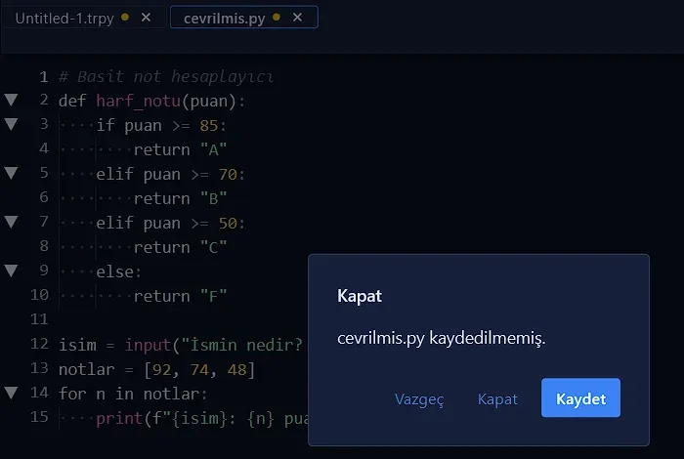The width and height of the screenshot is (684, 459).
Task: Click the print call on line 15
Action: tap(119, 418)
